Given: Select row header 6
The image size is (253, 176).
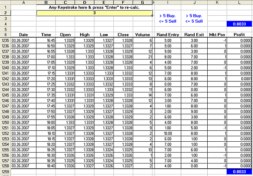Looking at the screenshot, I should point(5,35).
